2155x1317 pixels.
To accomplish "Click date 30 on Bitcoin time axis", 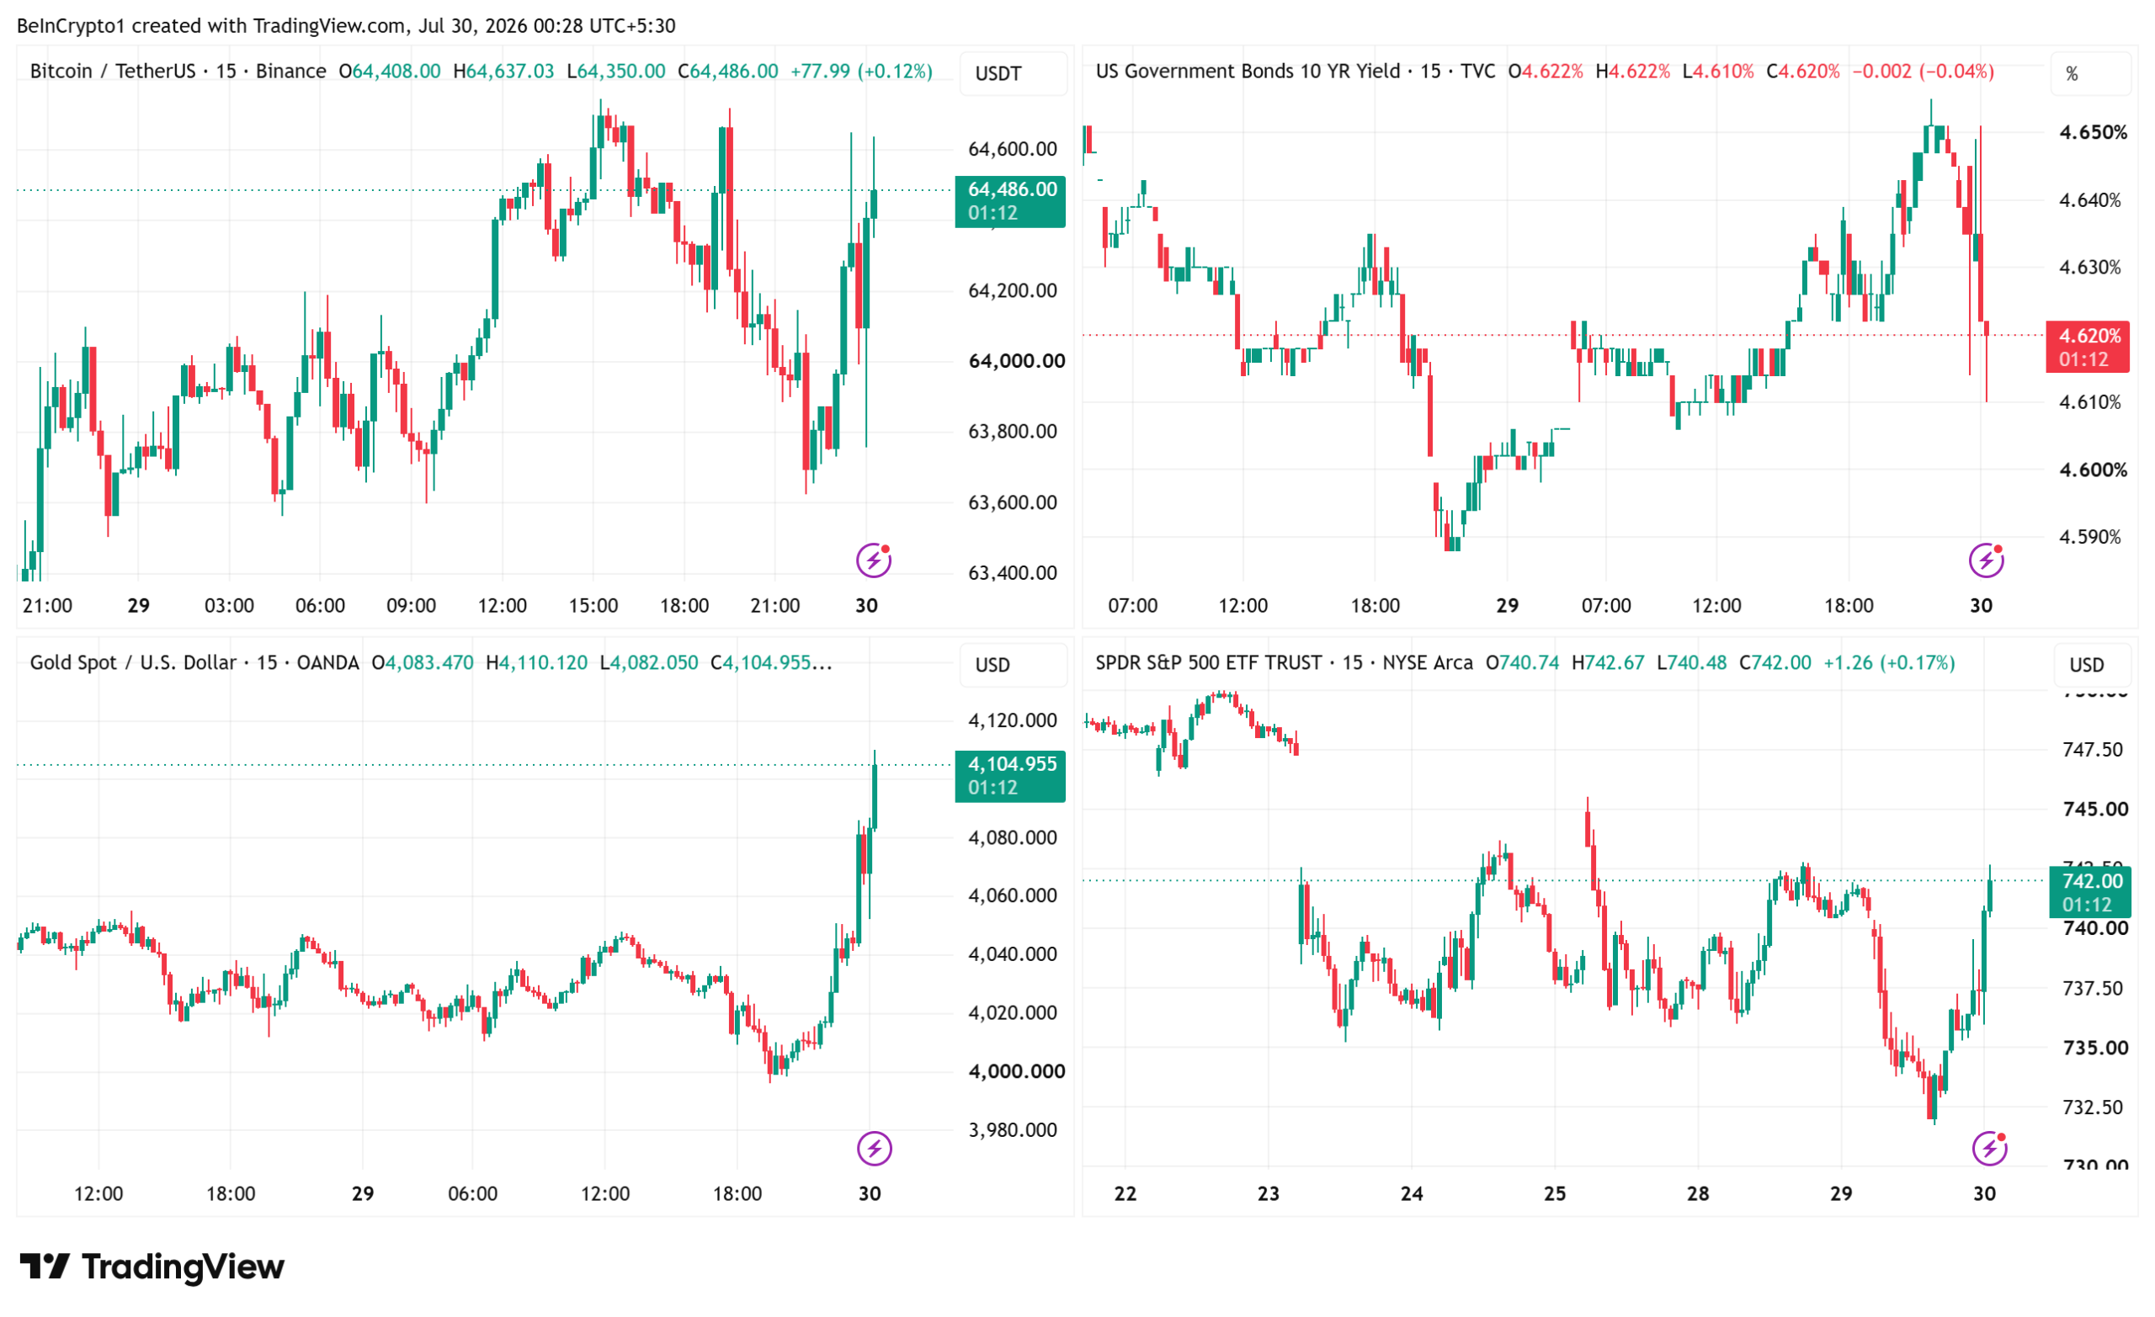I will point(866,605).
